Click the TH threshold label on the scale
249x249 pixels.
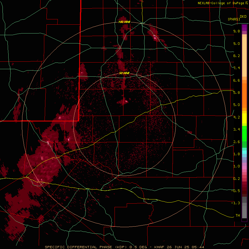(x=238, y=216)
